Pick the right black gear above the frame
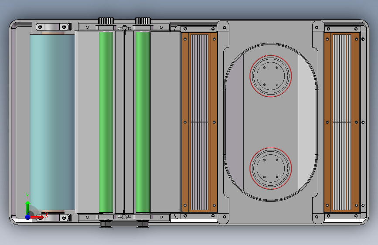Viewport: 378px width, 245px height. coord(143,21)
